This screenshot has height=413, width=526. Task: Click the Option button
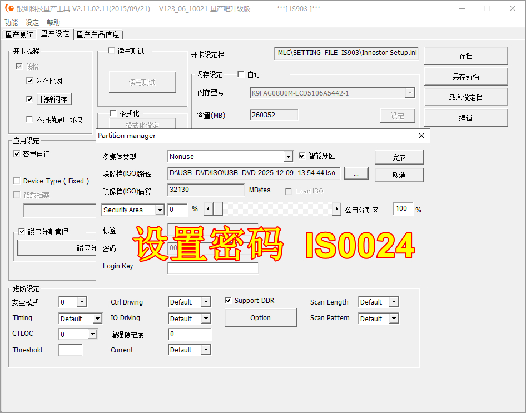coord(260,317)
